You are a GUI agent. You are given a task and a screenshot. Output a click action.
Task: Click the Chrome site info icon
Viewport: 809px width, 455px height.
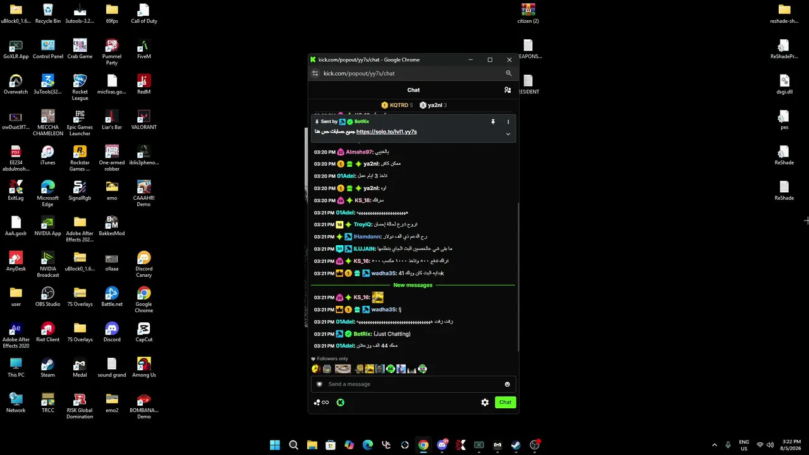(315, 73)
